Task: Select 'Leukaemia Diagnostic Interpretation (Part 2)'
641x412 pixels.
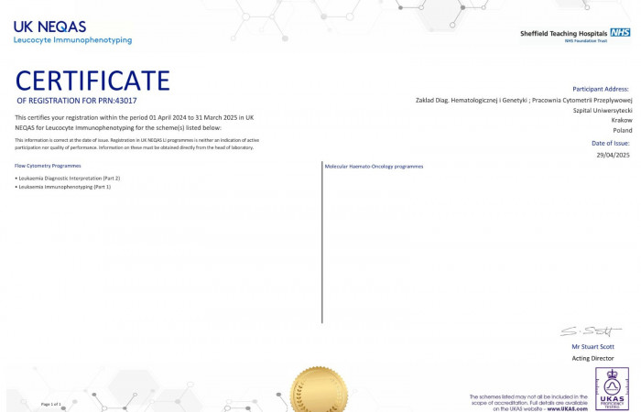Action: pos(69,179)
